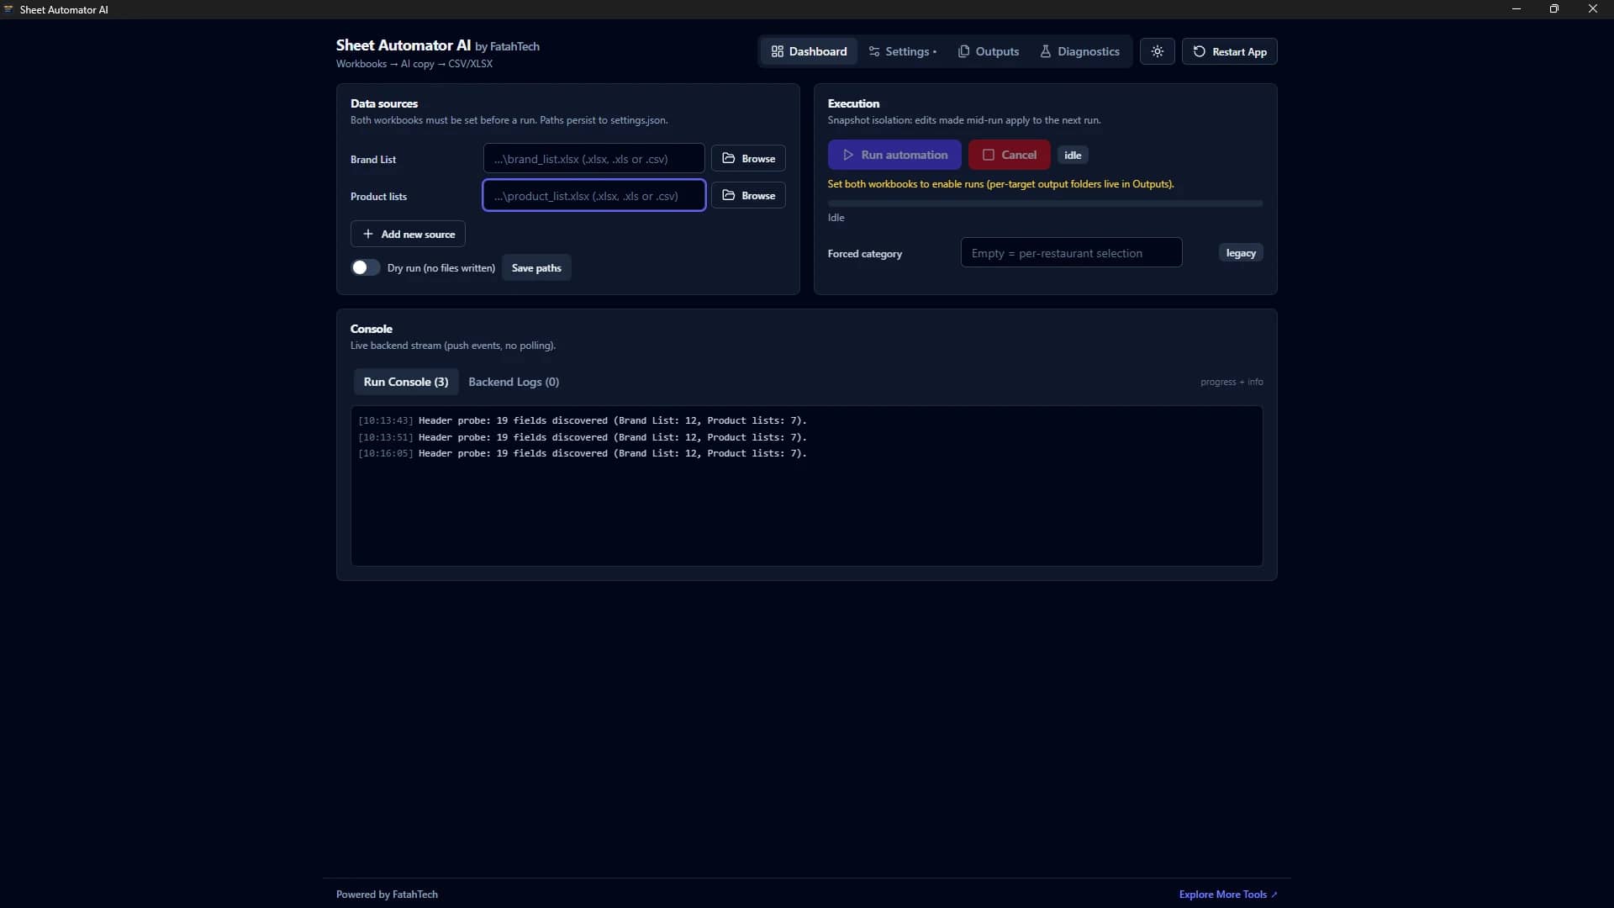Image resolution: width=1614 pixels, height=908 pixels.
Task: Cancel the running automation
Action: (x=1009, y=155)
